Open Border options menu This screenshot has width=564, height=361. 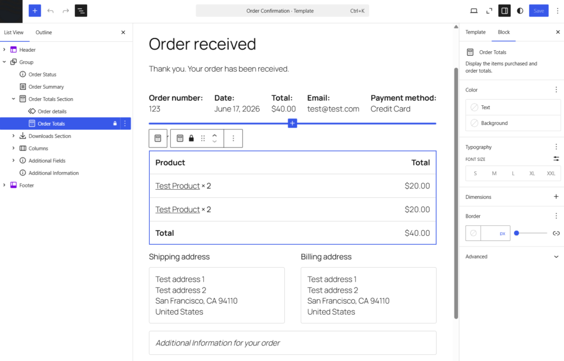point(556,216)
